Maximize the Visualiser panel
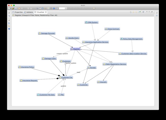 152,12
